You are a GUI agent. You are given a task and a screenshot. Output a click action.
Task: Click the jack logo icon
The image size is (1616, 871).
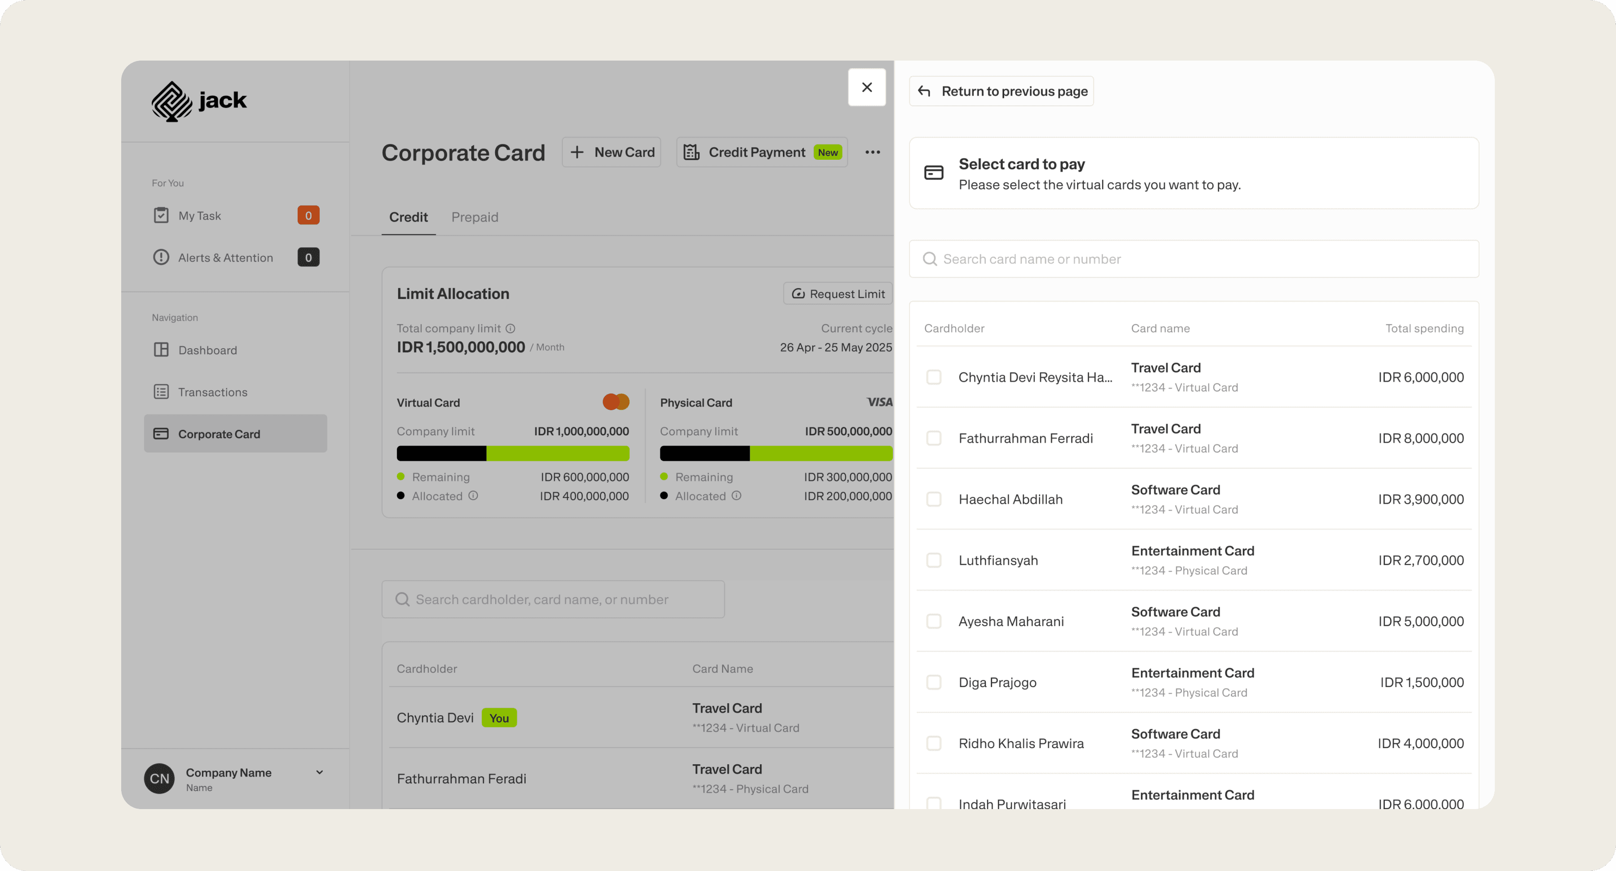coord(172,101)
